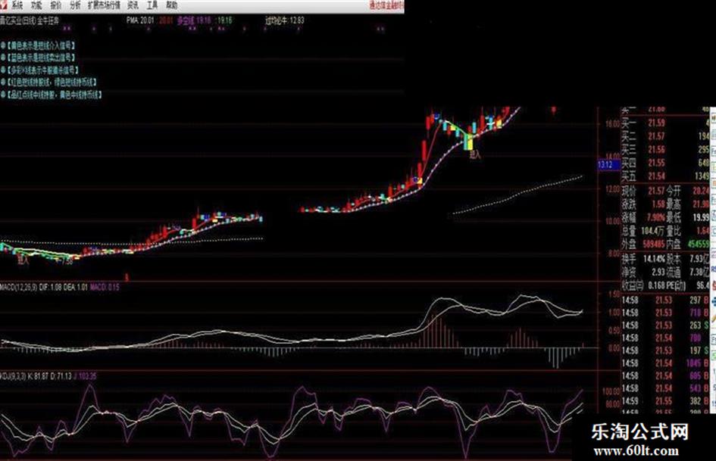Open the 帮助 menu
The width and height of the screenshot is (716, 461).
pos(172,5)
